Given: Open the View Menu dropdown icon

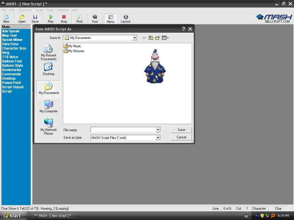Looking at the screenshot, I should pyautogui.click(x=165, y=38).
